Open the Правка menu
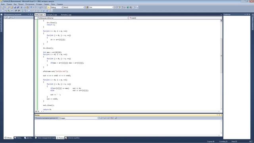 pyautogui.click(x=9, y=4)
